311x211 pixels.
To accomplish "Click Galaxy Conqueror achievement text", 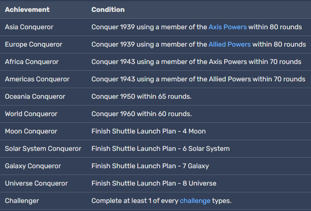I will pos(33,166).
